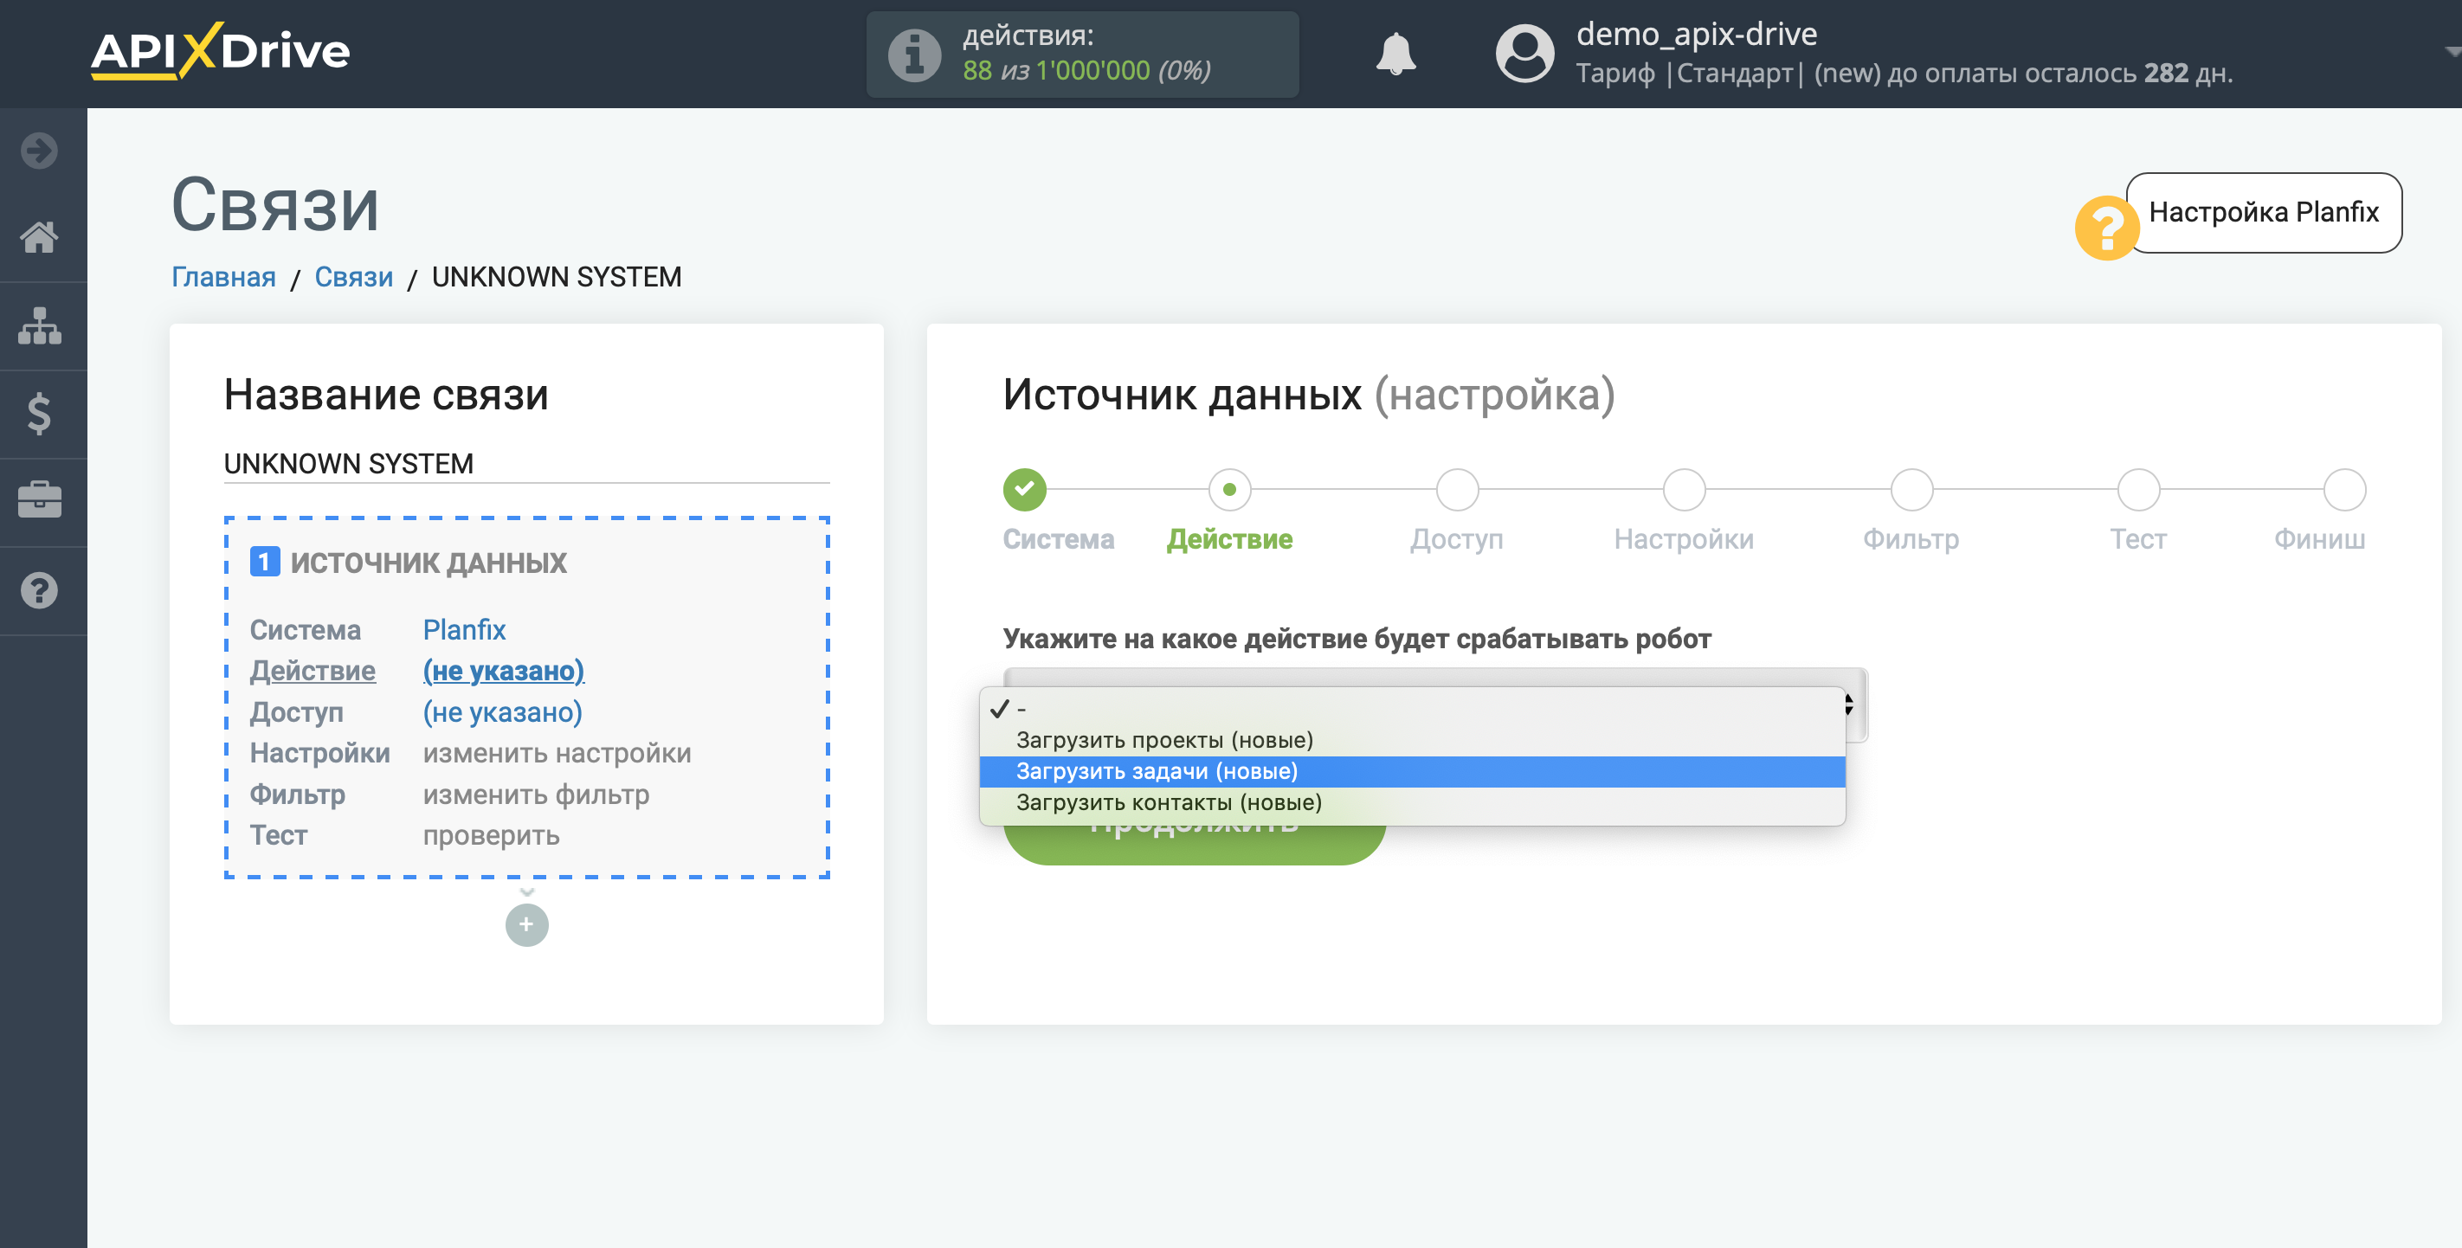Click the Настройки step circle
Screen dimensions: 2462x1248
tap(1684, 489)
